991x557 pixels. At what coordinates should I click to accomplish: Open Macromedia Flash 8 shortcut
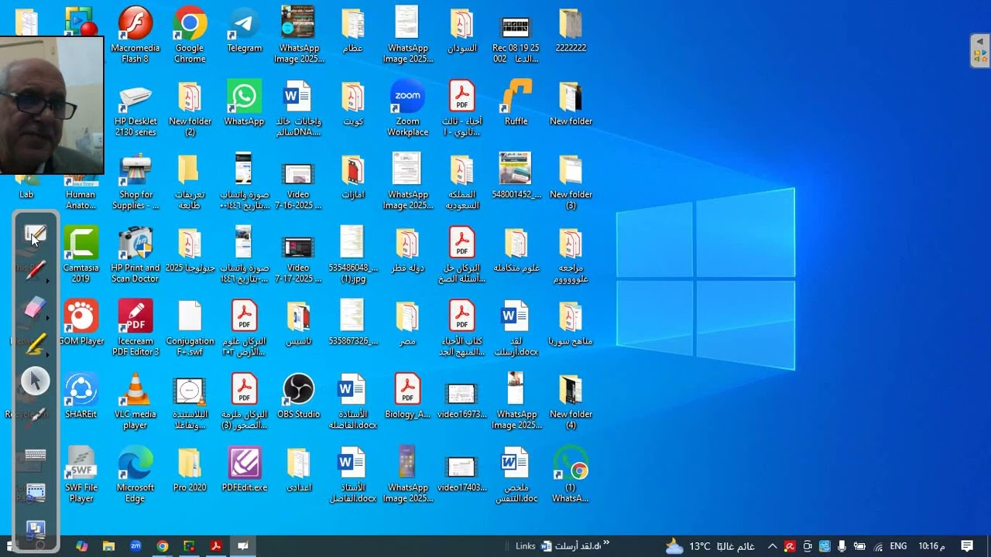pos(135,35)
